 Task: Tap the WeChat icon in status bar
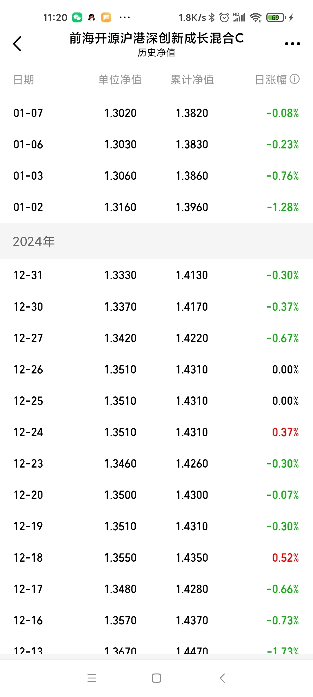point(77,17)
